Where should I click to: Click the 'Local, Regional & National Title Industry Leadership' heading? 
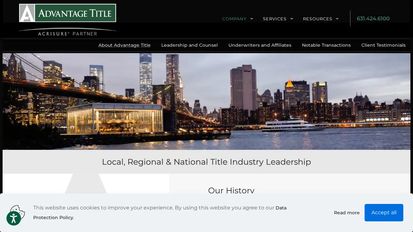coord(206,162)
